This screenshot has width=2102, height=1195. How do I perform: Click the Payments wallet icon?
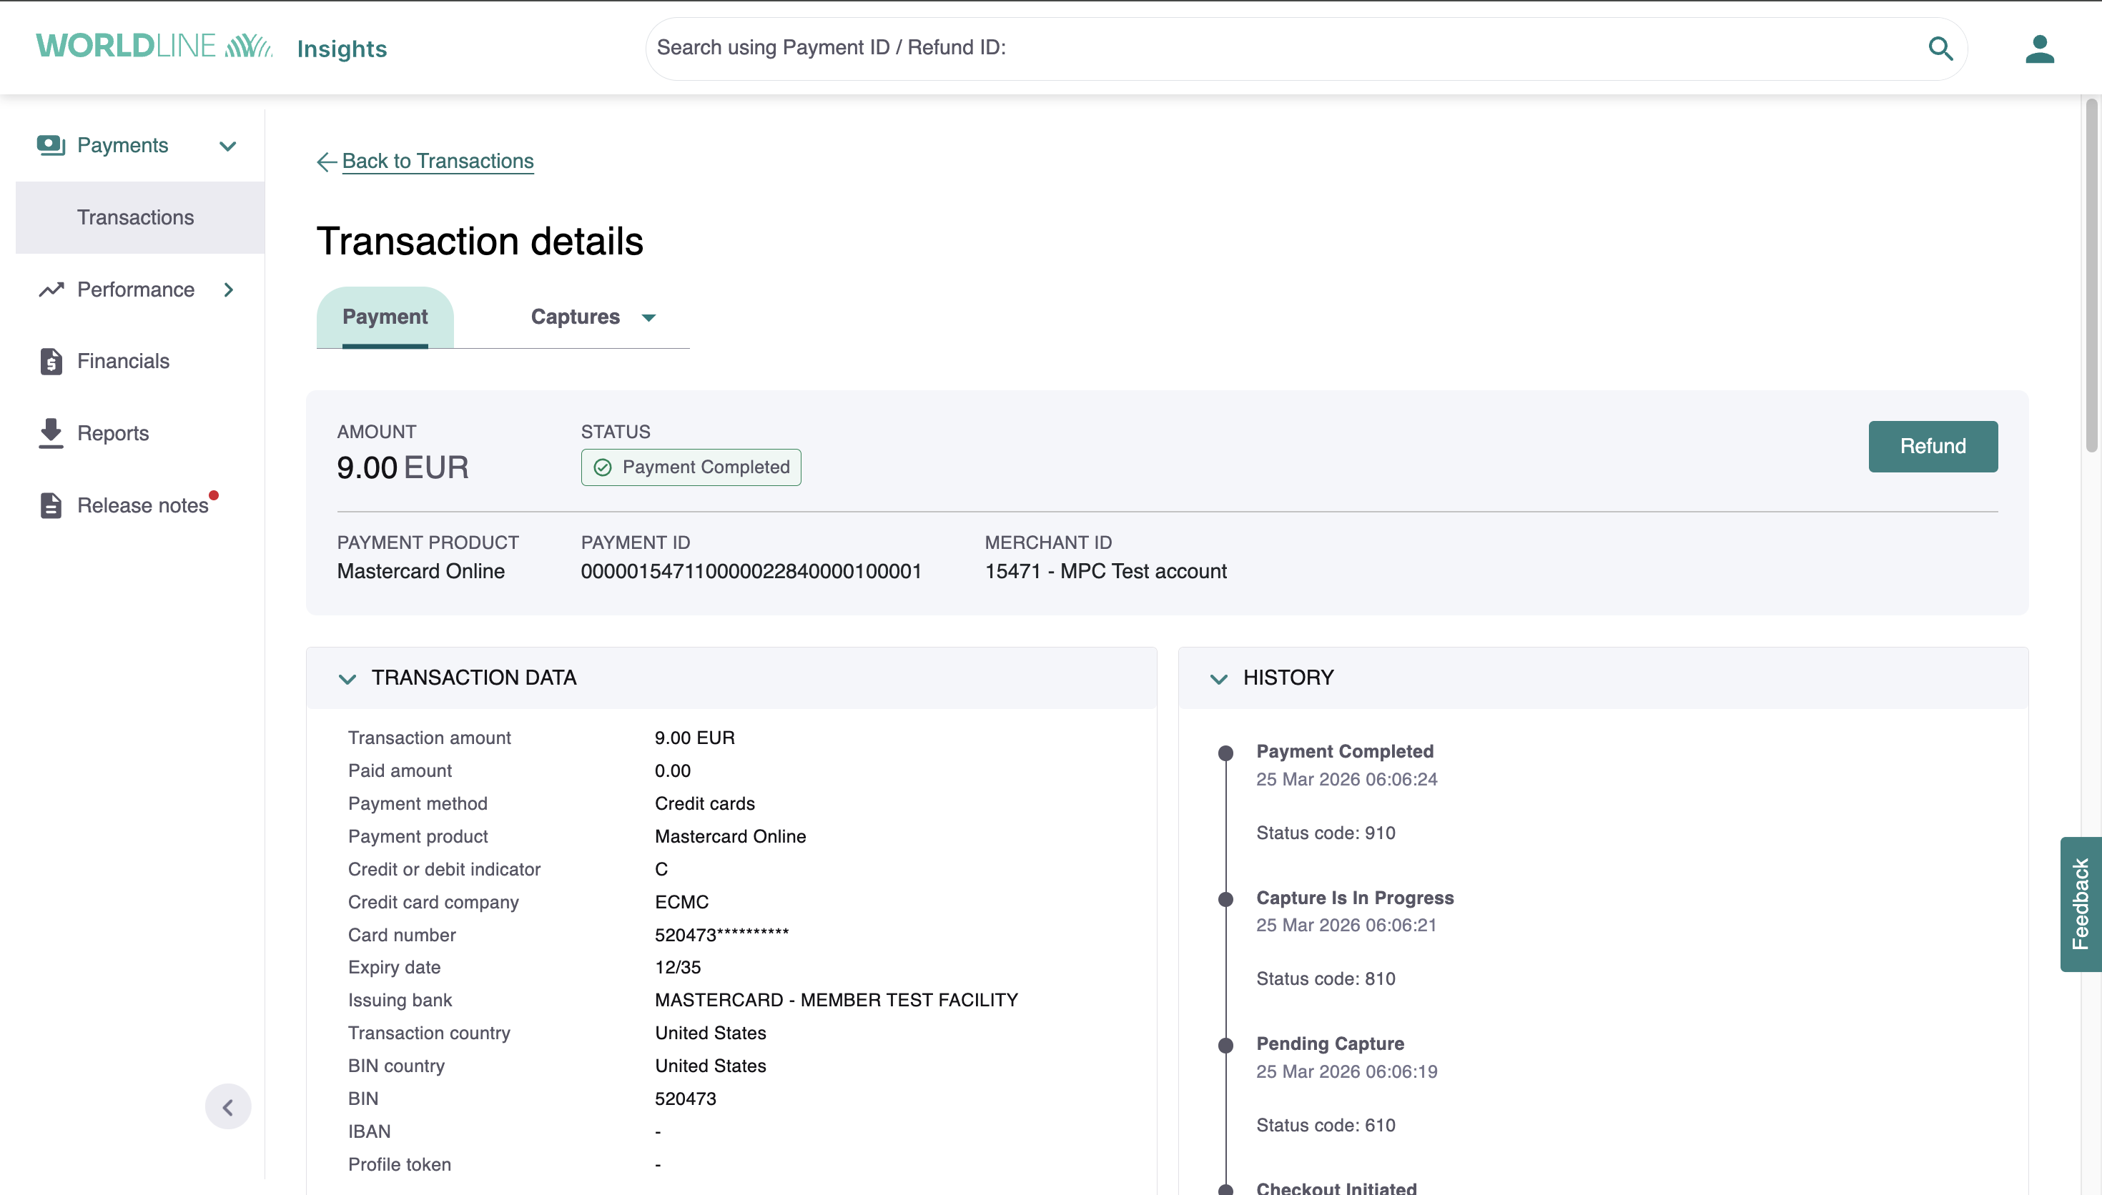click(51, 145)
